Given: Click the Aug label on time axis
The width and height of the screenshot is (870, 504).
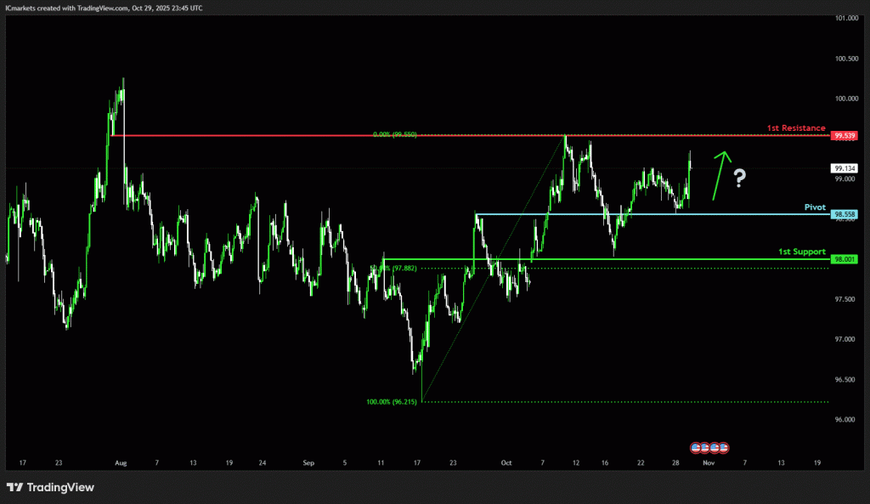Looking at the screenshot, I should [121, 463].
